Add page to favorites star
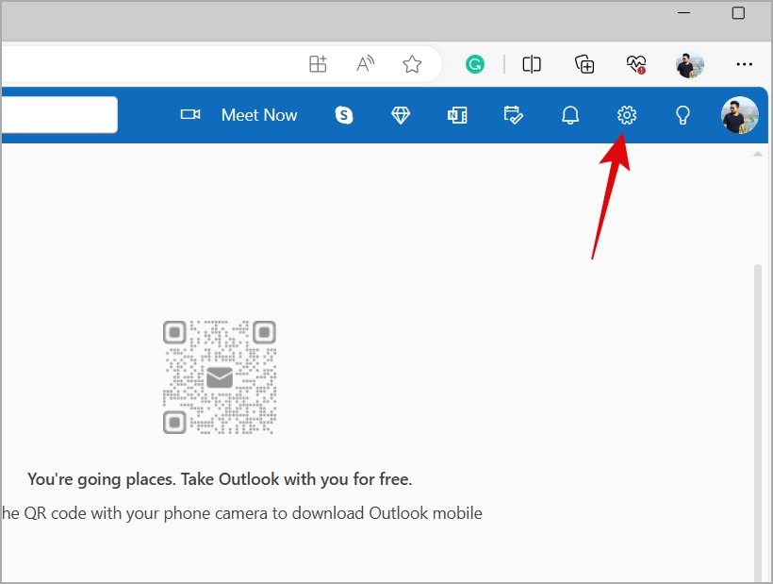The width and height of the screenshot is (773, 584). click(x=412, y=64)
